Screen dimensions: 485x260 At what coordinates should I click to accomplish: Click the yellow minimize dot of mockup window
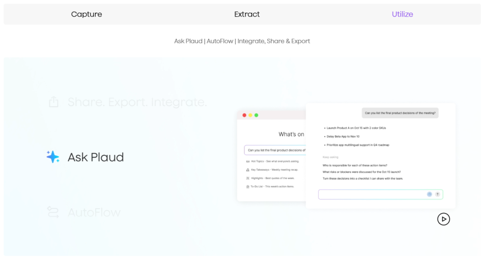[250, 115]
